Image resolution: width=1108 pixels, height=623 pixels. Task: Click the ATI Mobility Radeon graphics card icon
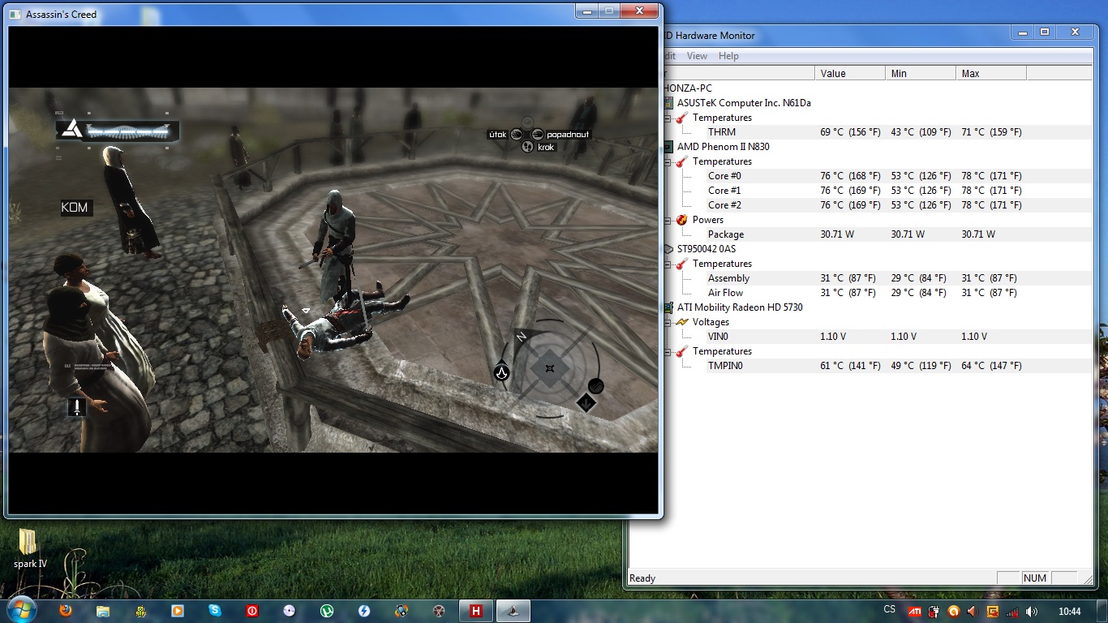668,307
